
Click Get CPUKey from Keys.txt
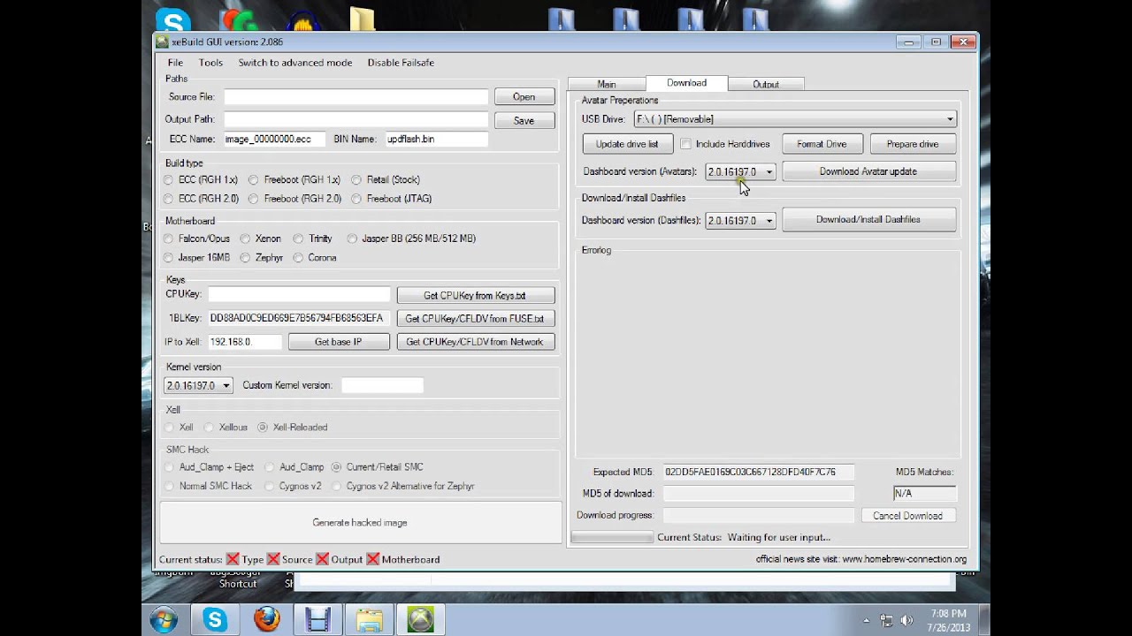pos(475,295)
